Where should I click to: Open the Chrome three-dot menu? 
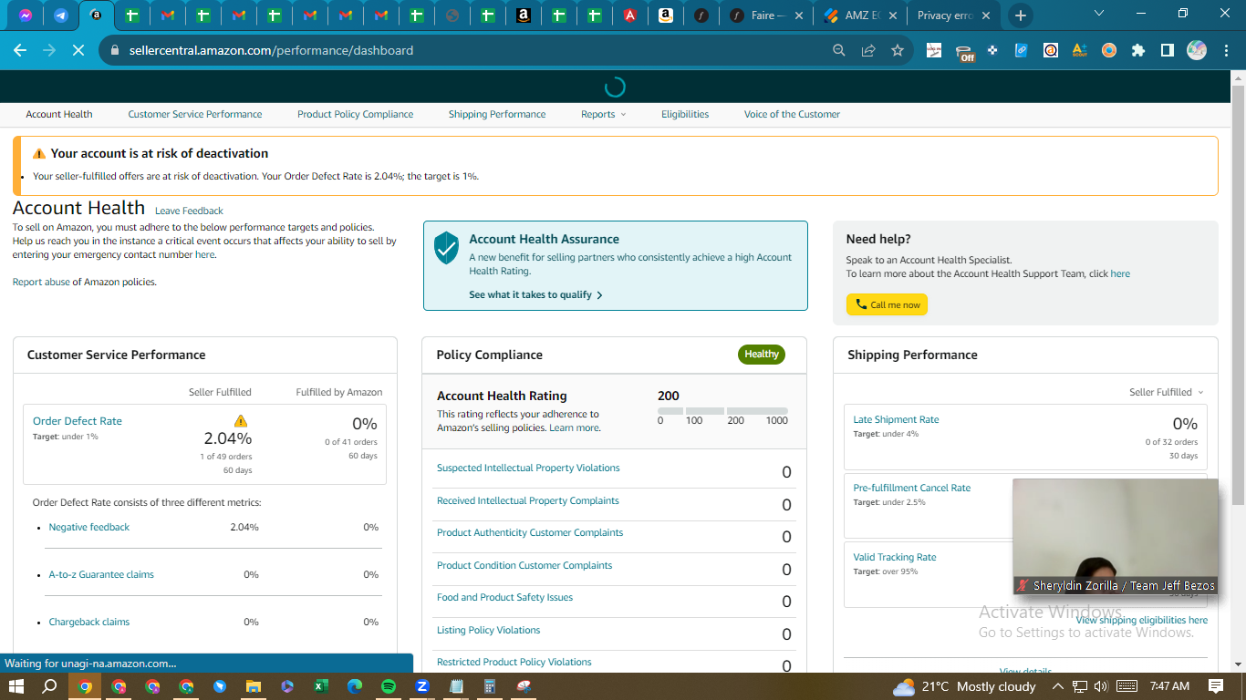(x=1225, y=50)
